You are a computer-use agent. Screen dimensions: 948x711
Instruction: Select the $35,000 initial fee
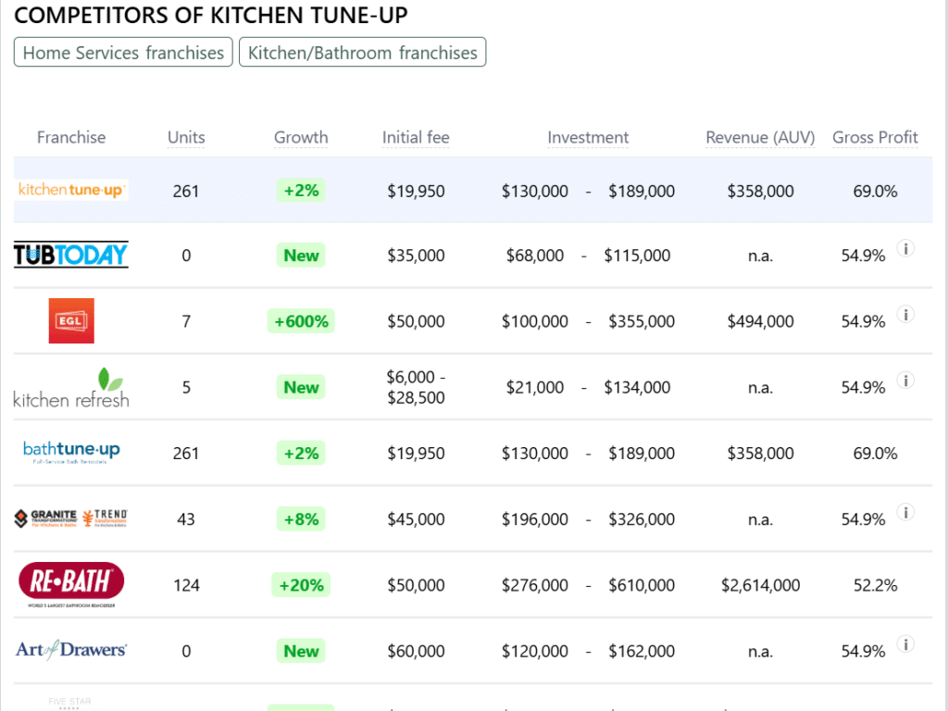tap(416, 256)
